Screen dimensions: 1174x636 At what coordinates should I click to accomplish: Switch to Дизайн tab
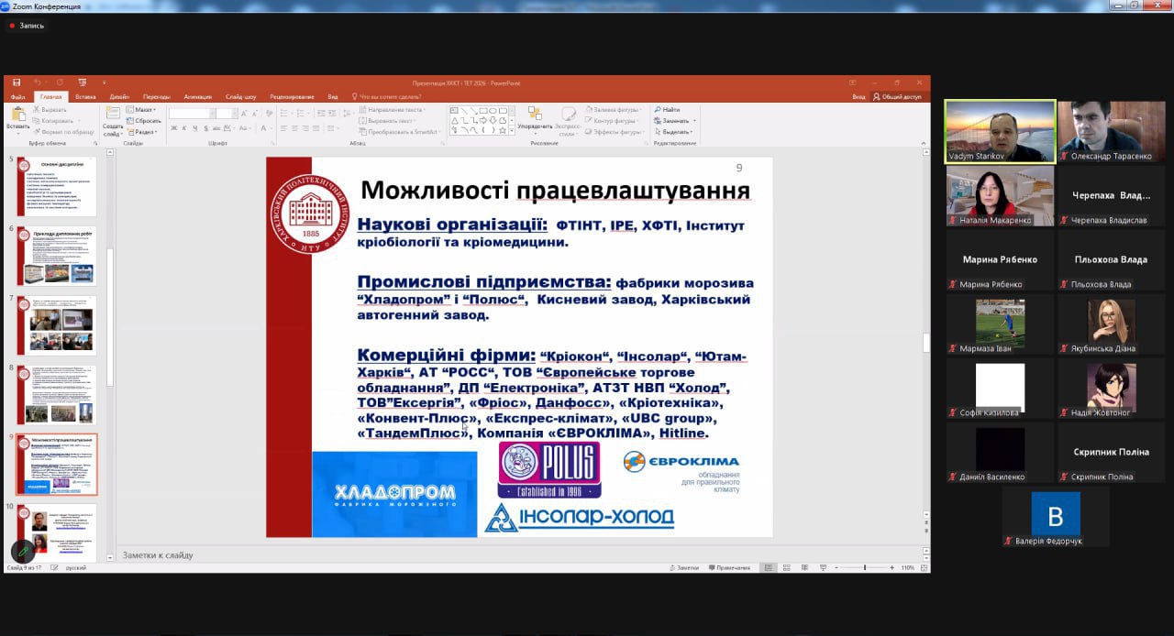[119, 96]
